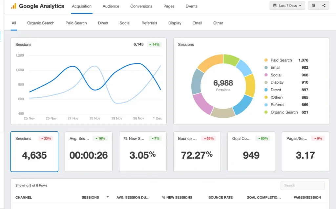Click the green 14% trend badge

click(x=154, y=44)
